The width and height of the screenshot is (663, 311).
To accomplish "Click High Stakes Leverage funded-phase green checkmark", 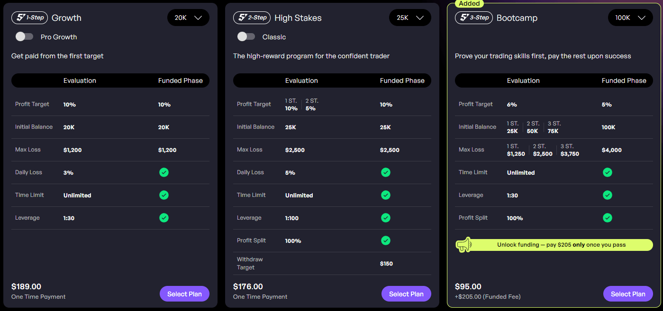I will (386, 218).
